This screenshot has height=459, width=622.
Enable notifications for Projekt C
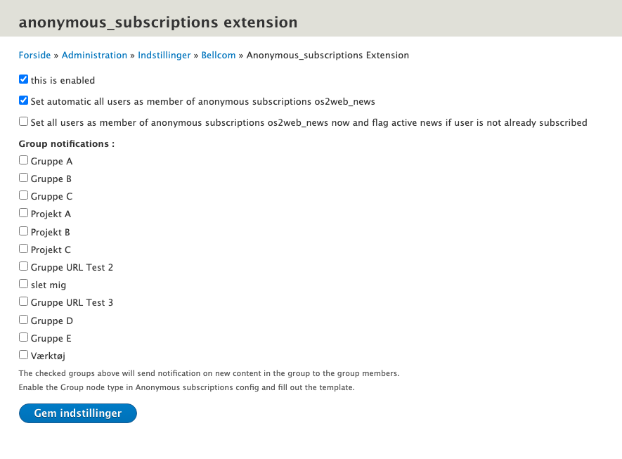[23, 248]
